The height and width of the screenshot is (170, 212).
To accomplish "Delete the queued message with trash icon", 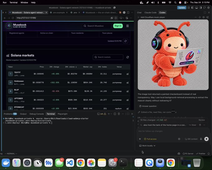I will pos(200,125).
